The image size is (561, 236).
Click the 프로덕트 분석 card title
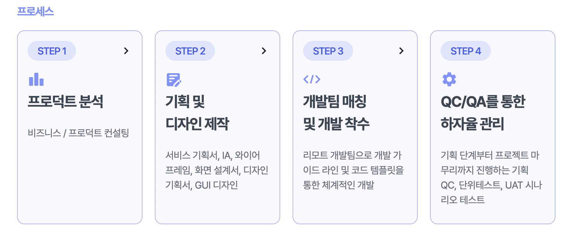pyautogui.click(x=65, y=102)
